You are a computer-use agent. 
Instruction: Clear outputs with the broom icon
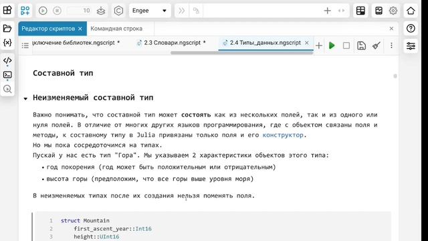pyautogui.click(x=377, y=46)
